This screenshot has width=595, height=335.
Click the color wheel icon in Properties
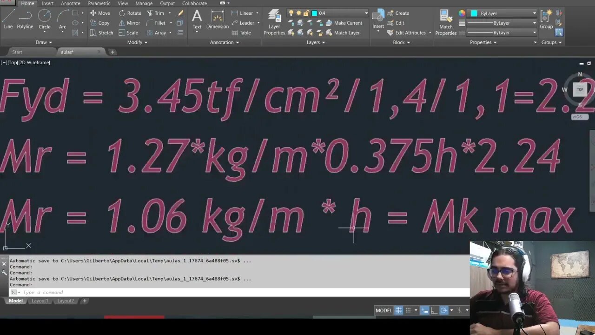coord(462,13)
